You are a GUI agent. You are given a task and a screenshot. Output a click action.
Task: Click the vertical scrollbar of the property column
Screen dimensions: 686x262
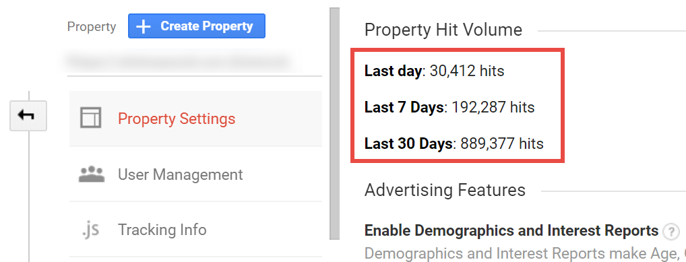335,123
